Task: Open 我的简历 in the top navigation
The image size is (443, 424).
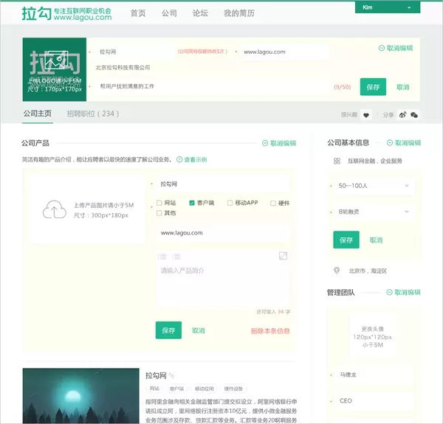Action: pos(239,13)
